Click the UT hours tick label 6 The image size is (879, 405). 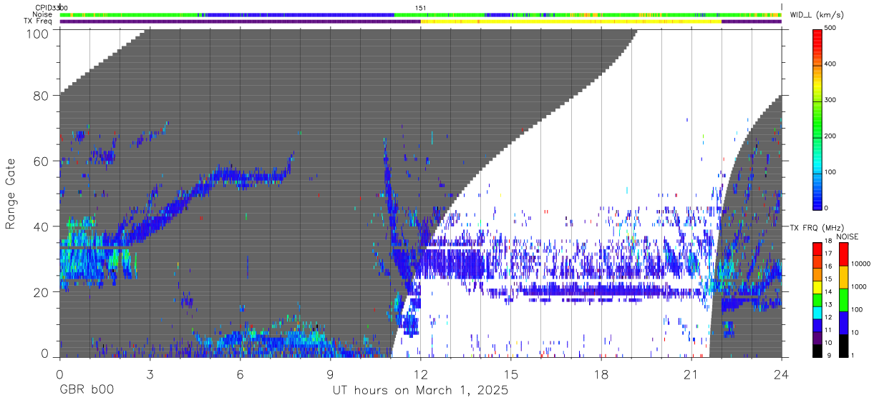tap(240, 374)
